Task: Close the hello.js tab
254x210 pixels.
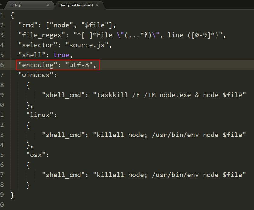Action: click(48, 5)
